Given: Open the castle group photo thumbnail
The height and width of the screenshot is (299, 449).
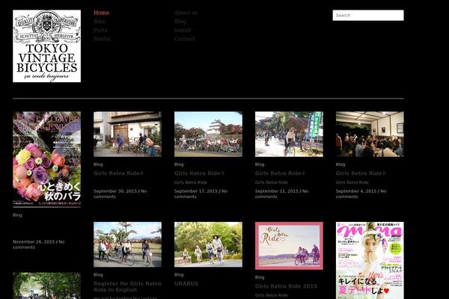Looking at the screenshot, I should coord(208,135).
